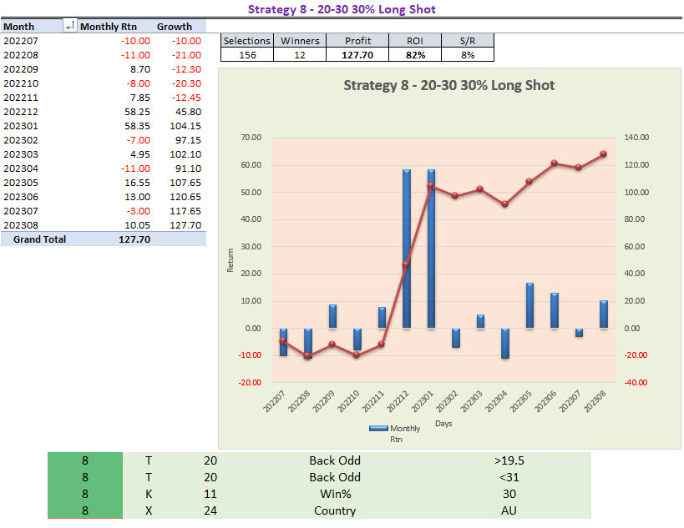
Task: Select the Days horizontal axis title
Action: point(443,424)
